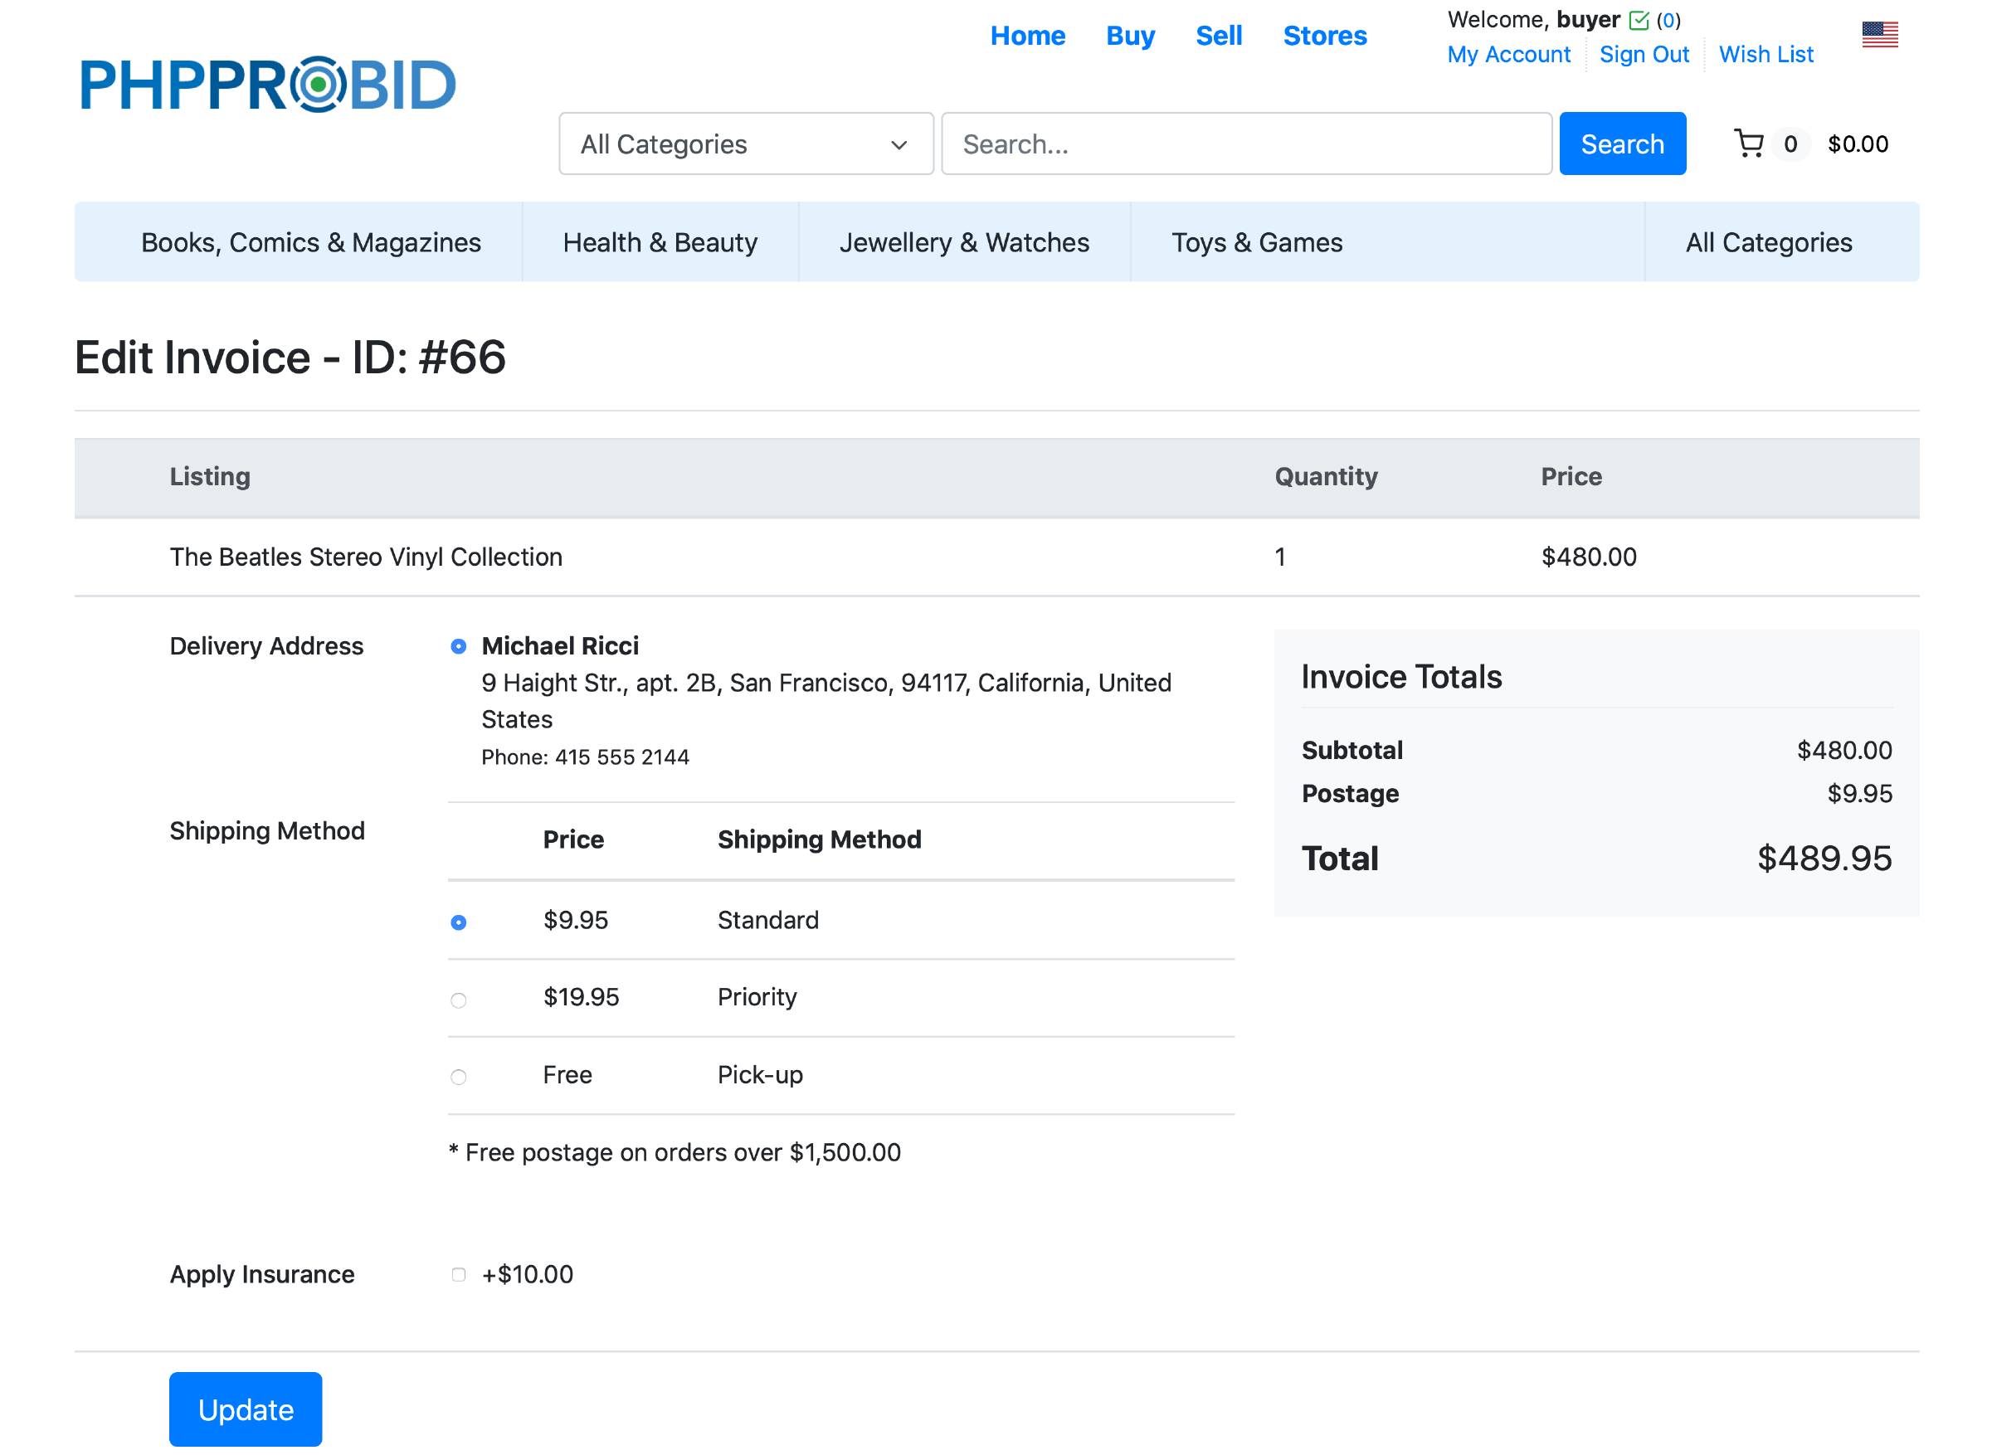
Task: Choose Michael Ricci delivery address
Action: click(459, 646)
